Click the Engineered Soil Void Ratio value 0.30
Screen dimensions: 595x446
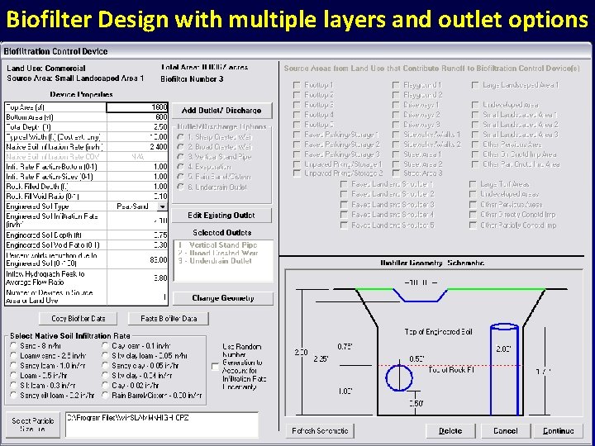[x=137, y=245]
